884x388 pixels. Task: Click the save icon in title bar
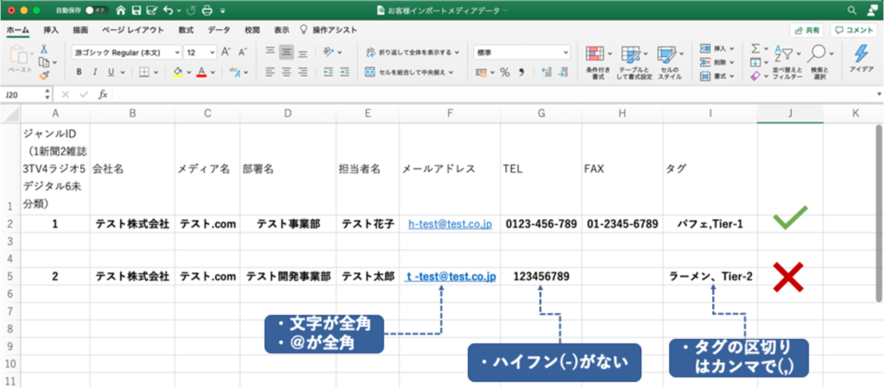[136, 10]
